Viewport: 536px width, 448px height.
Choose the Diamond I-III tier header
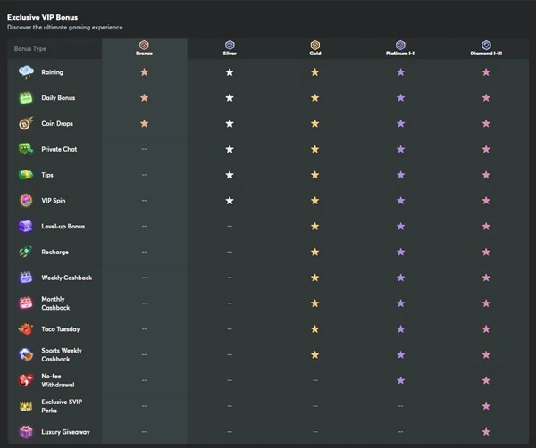point(486,48)
